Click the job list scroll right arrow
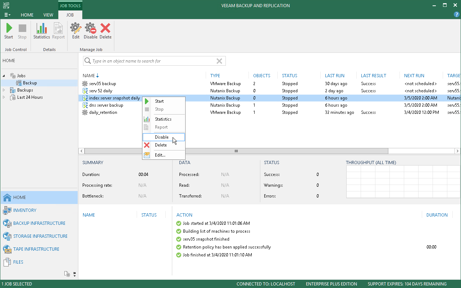The height and width of the screenshot is (288, 461). (457, 151)
